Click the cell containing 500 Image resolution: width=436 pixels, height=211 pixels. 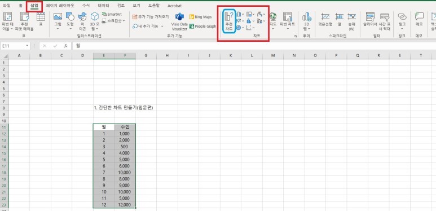click(x=125, y=147)
